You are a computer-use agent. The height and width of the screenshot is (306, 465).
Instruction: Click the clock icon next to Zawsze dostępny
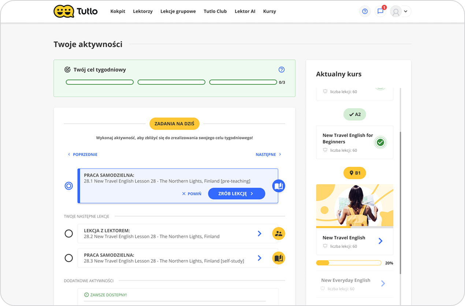pos(86,295)
